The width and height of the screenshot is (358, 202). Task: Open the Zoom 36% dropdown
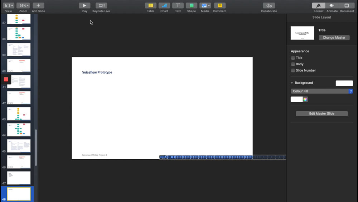(23, 5)
